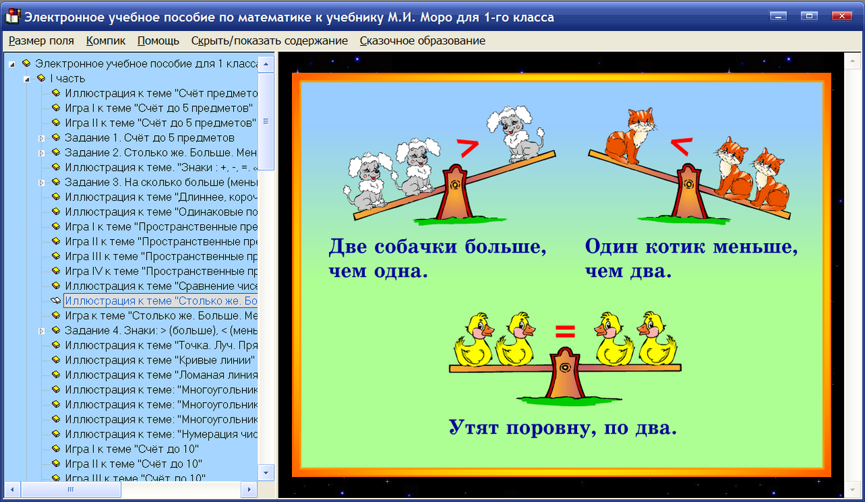This screenshot has height=502, width=865.
Task: Click the green book icon in the title bar
Action: [12, 16]
